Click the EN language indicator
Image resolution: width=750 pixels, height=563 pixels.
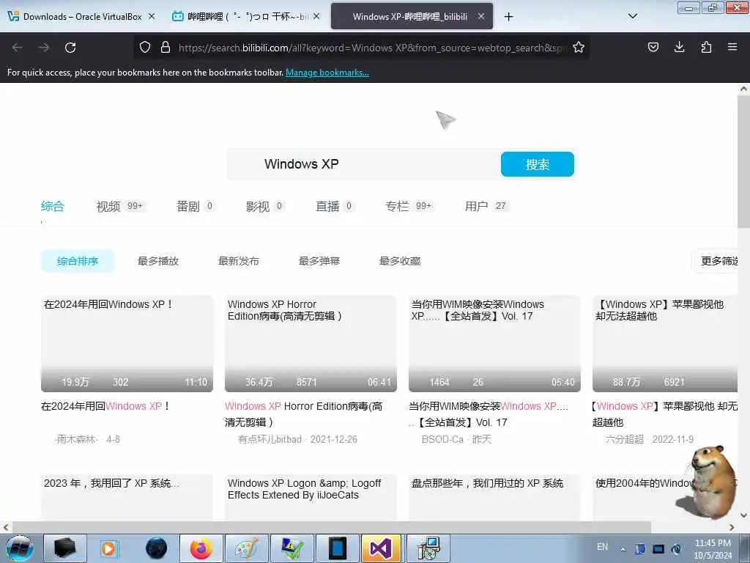tap(602, 547)
